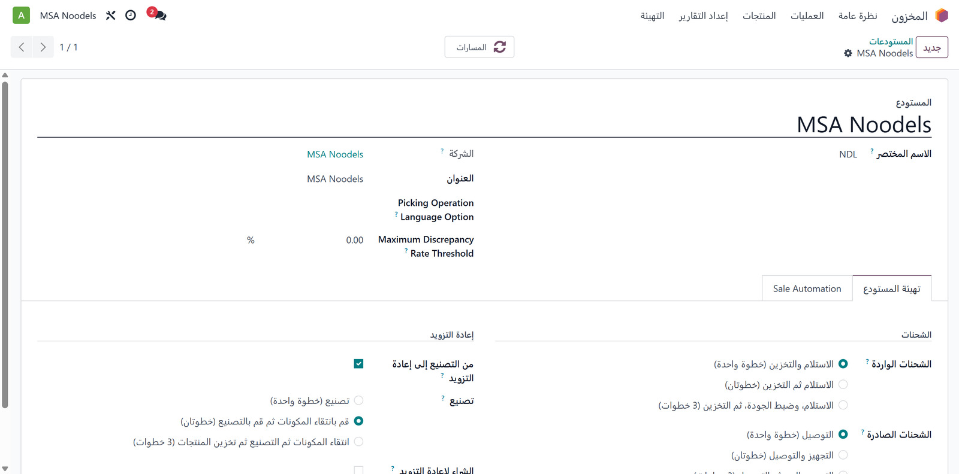Click the help icon beside الشراء لإعادة التزويد
Viewport: 959px width, 474px height.
click(x=393, y=468)
